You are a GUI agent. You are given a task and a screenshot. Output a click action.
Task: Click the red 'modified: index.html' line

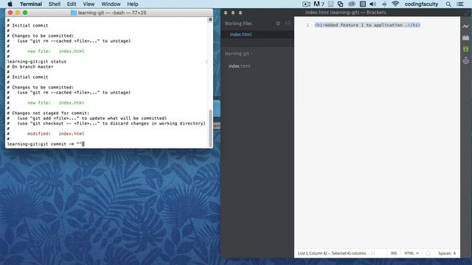pyautogui.click(x=56, y=134)
